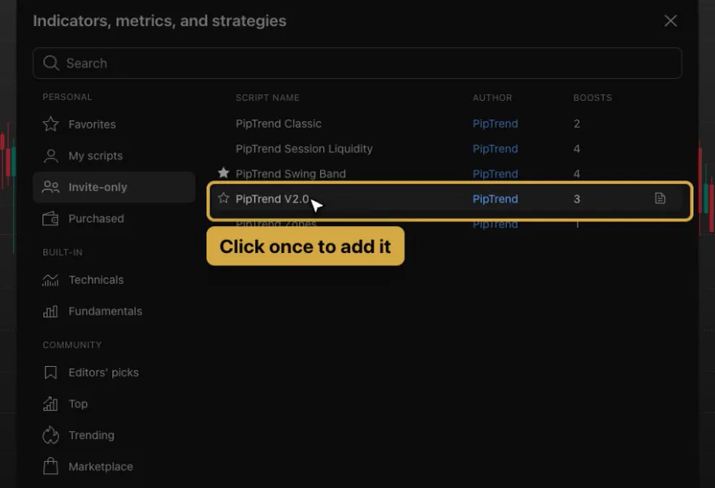
Task: Open the Purchased category
Action: click(114, 219)
